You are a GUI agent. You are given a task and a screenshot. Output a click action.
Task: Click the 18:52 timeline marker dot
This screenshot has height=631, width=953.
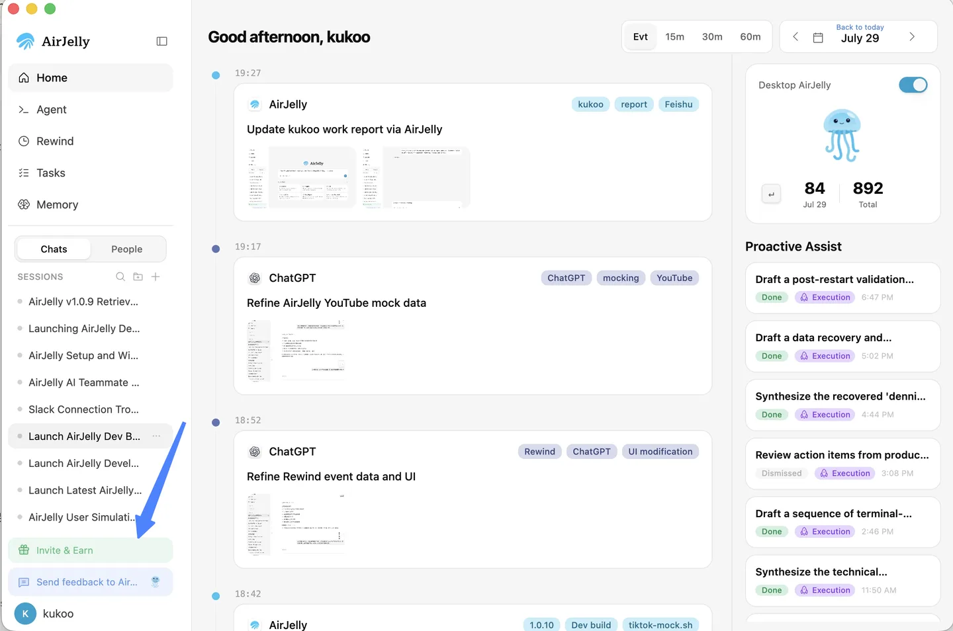point(216,423)
